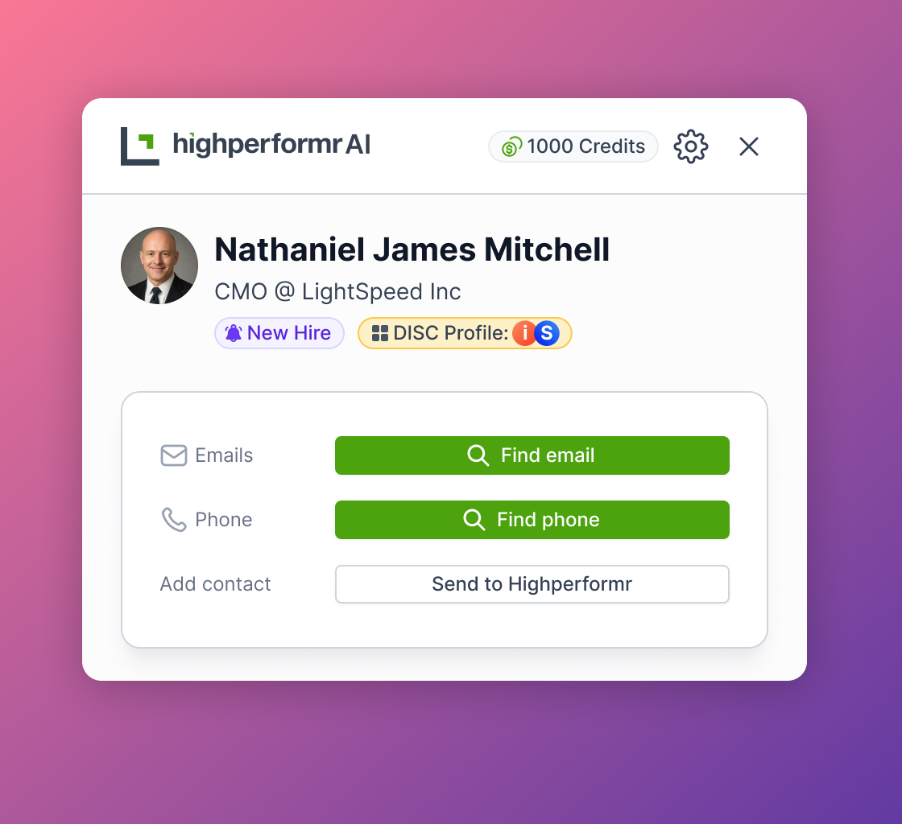This screenshot has height=824, width=902.
Task: Open settings via the gear icon
Action: click(x=691, y=146)
